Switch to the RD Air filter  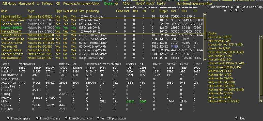point(127,4)
